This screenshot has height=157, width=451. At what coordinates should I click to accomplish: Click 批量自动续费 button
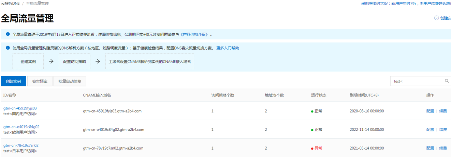(x=70, y=81)
